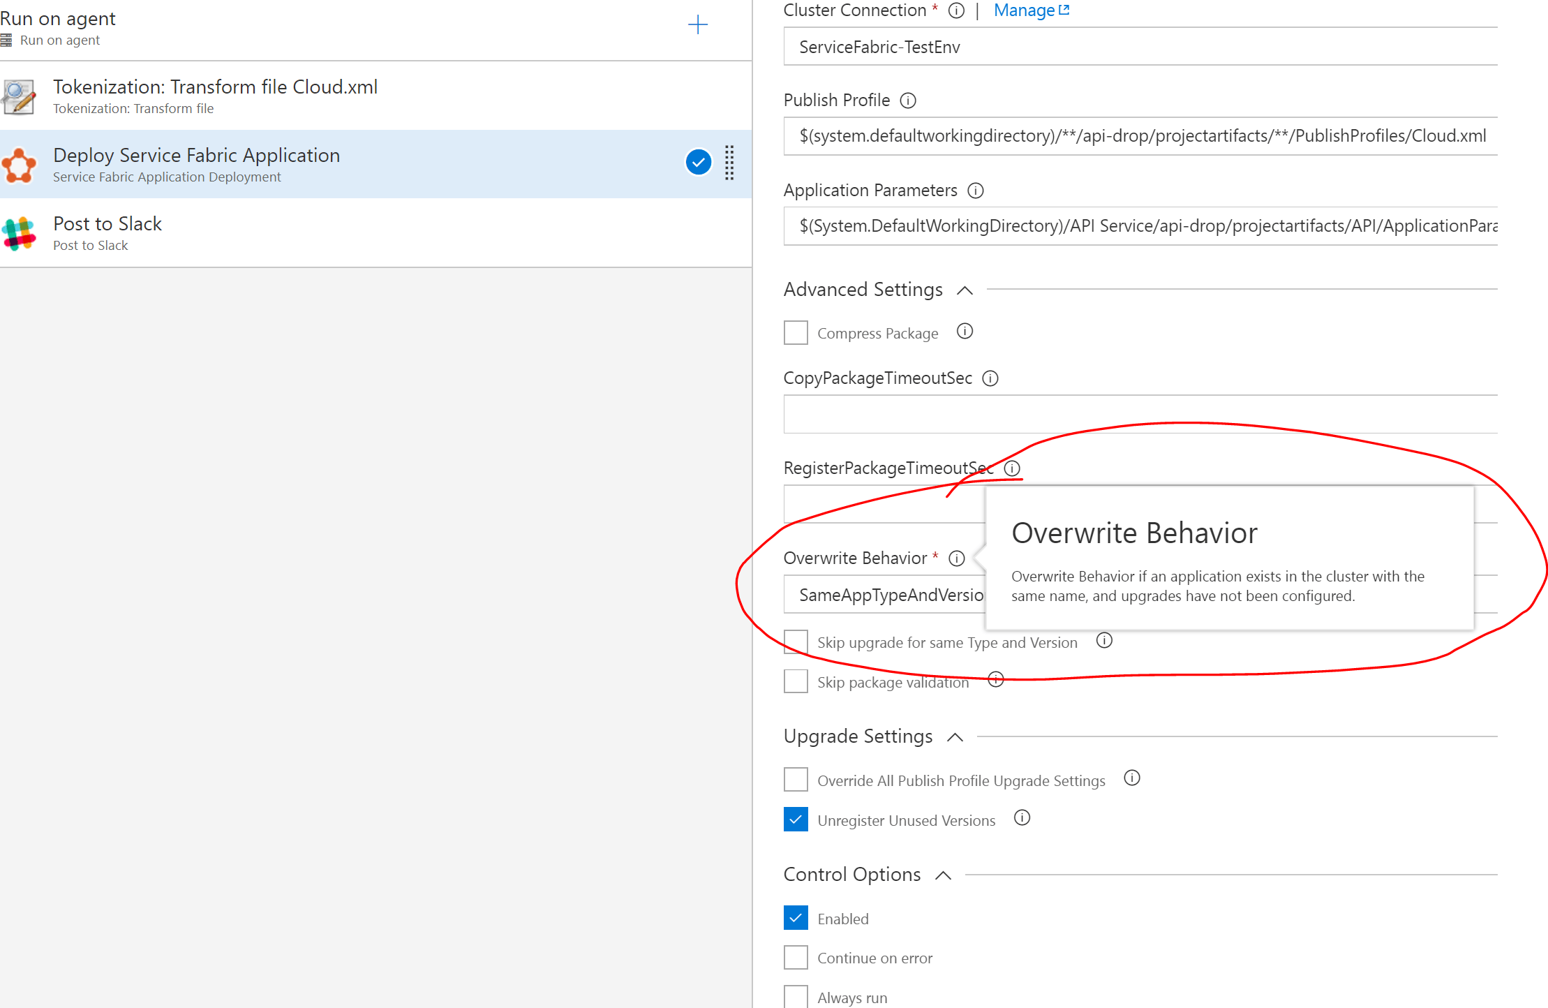Click the Slack logo icon
This screenshot has height=1008, width=1548.
(19, 233)
